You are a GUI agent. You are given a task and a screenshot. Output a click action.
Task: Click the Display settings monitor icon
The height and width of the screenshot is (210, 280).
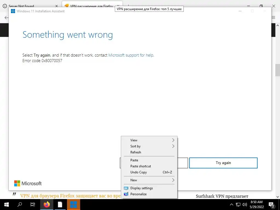pyautogui.click(x=126, y=188)
